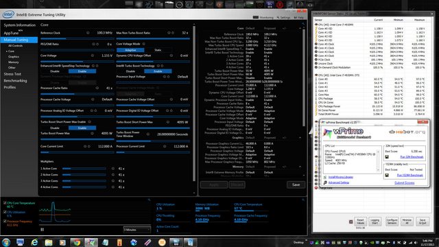The height and width of the screenshot is (247, 439).
Task: Enable Enhanced Intel SpeedStep Technology
Action: coord(82,71)
